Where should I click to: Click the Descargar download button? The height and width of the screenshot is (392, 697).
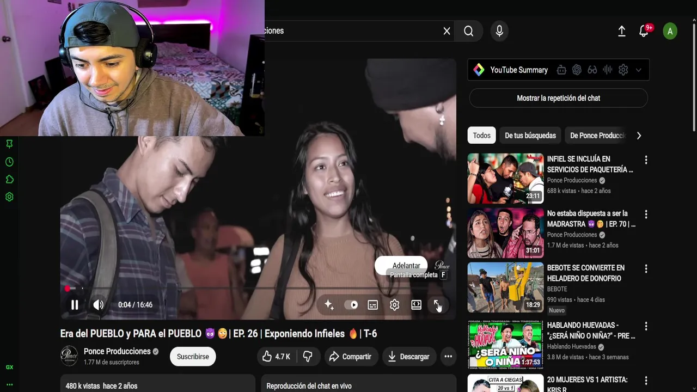point(408,357)
